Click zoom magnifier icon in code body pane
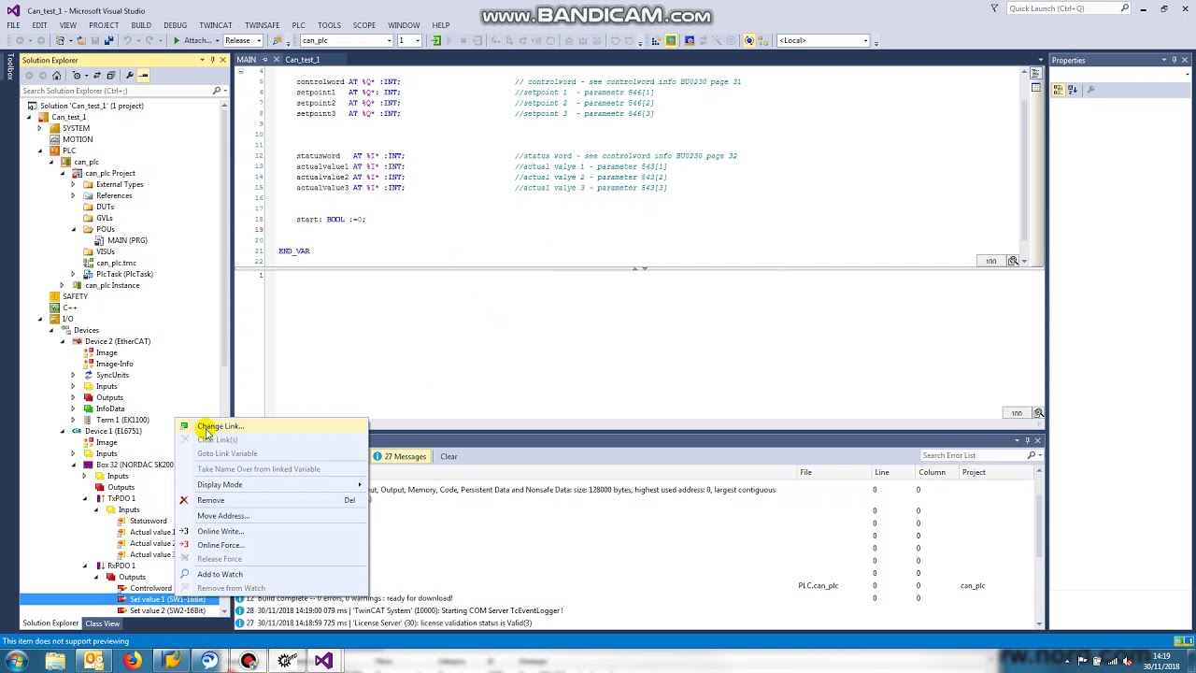Viewport: 1196px width, 673px height. click(x=1038, y=413)
